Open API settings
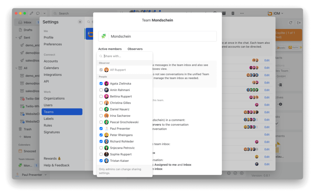The width and height of the screenshot is (315, 195). click(x=46, y=81)
